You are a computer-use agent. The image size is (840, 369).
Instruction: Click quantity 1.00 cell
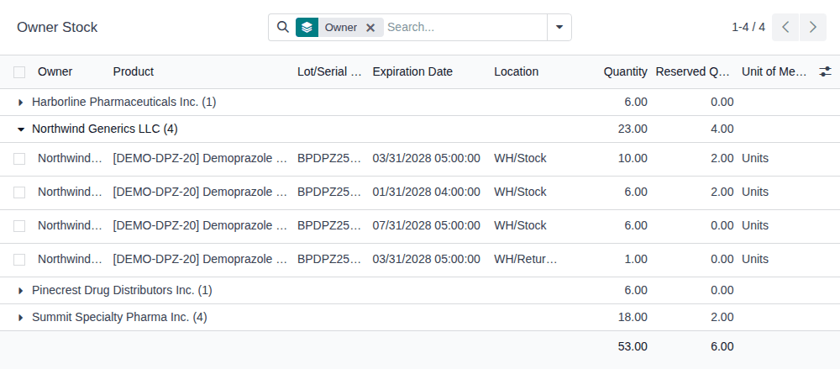[x=636, y=260]
